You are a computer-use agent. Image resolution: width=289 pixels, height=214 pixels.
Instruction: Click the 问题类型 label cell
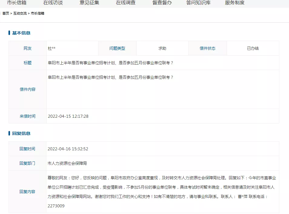[x=117, y=48]
